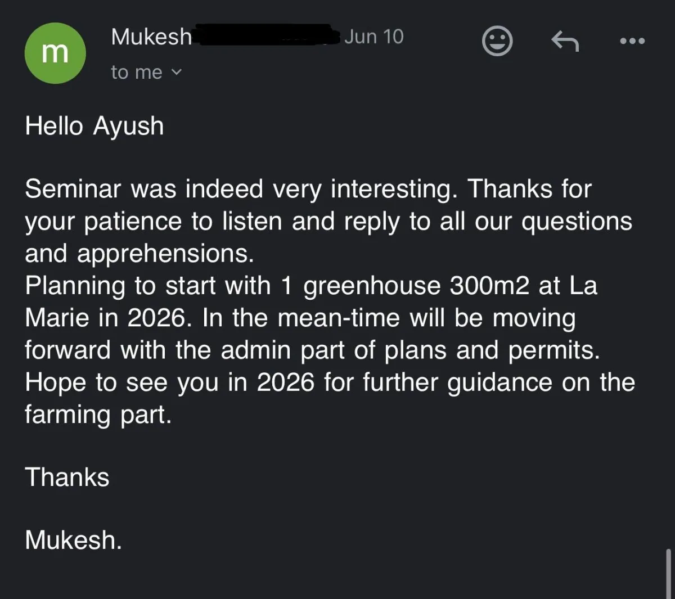
Task: Open the three-dot more options menu
Action: (632, 41)
